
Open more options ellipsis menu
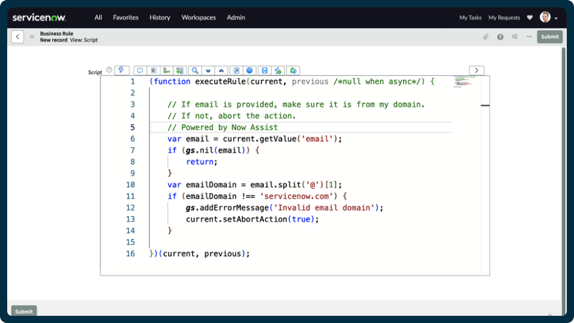529,36
